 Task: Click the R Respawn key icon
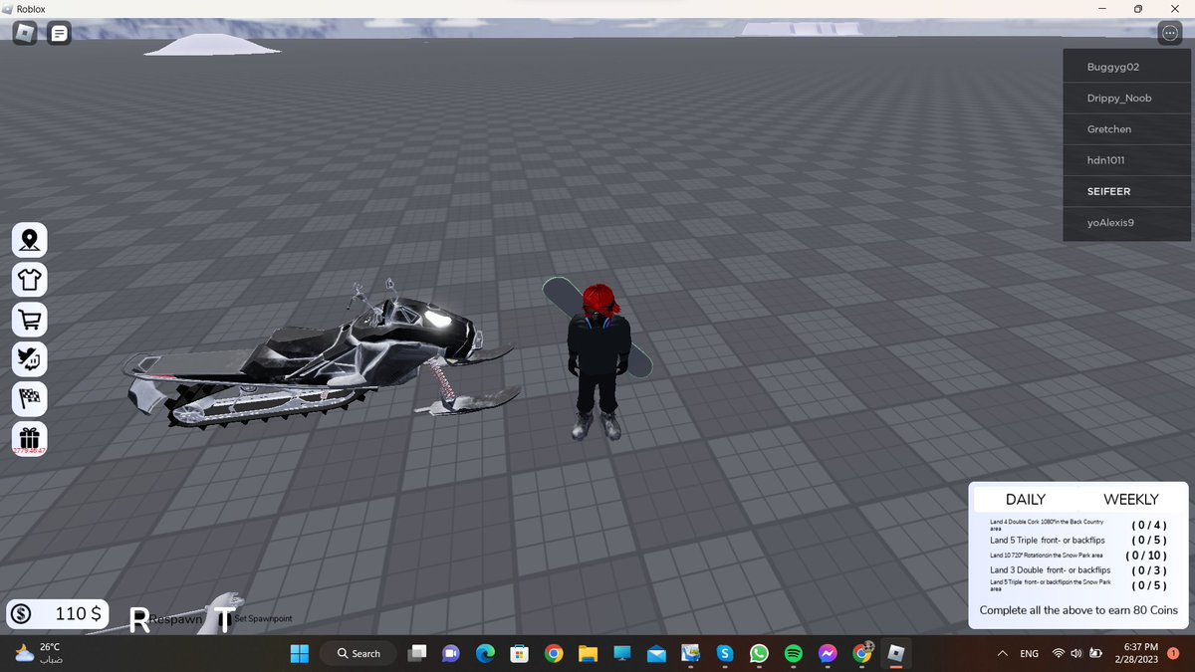(139, 619)
